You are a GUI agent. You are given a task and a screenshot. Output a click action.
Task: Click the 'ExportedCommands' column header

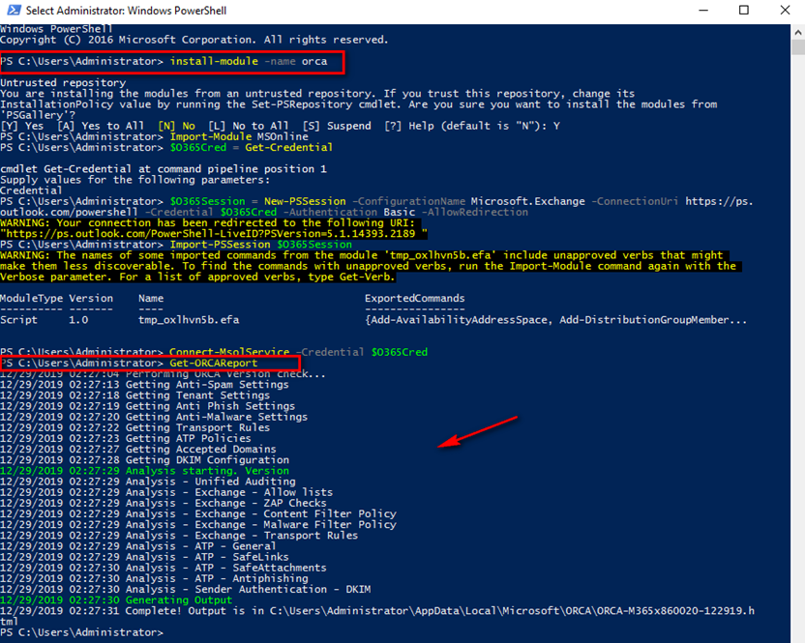point(415,298)
